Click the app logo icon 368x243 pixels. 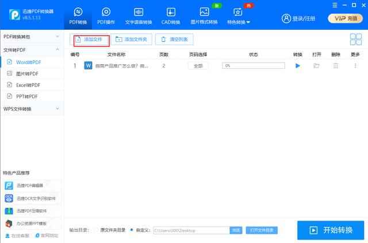tap(14, 14)
